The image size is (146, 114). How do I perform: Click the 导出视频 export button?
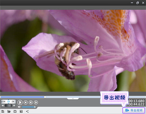(134, 110)
